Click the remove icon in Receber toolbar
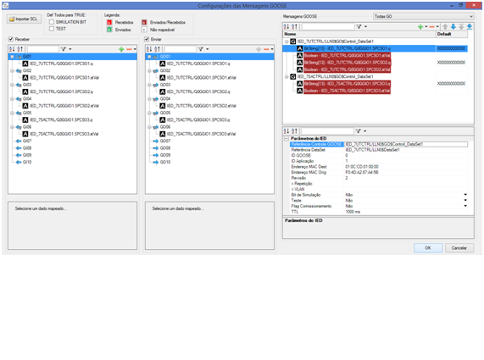484x360 pixels. click(130, 49)
